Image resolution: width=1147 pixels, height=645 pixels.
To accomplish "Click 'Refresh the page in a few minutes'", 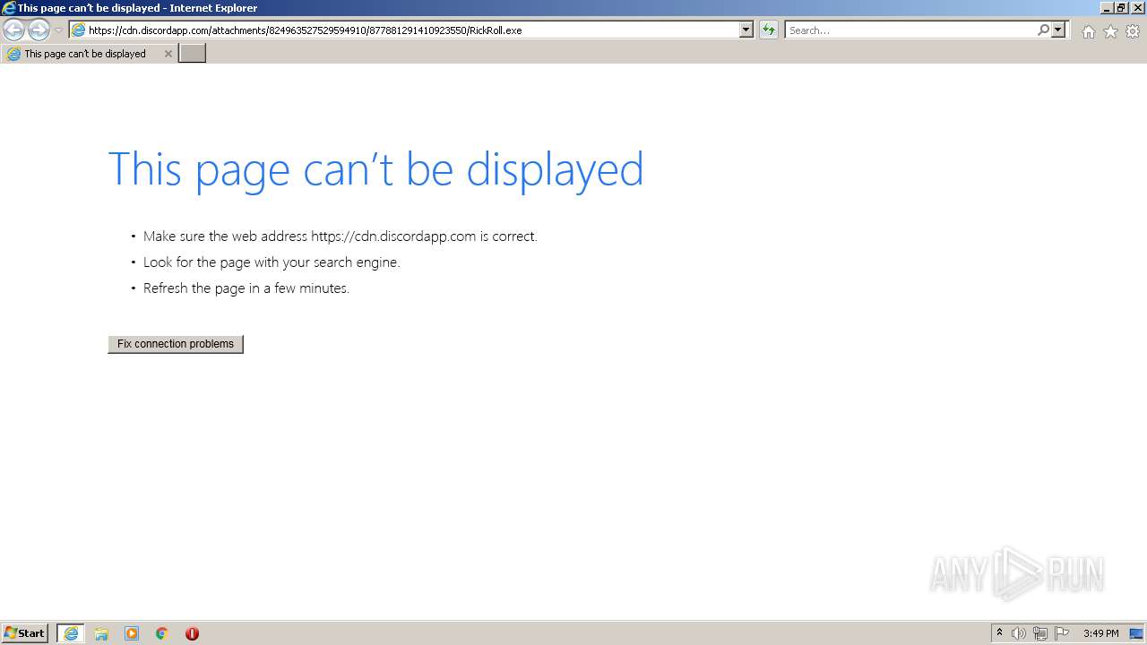I will click(x=246, y=288).
